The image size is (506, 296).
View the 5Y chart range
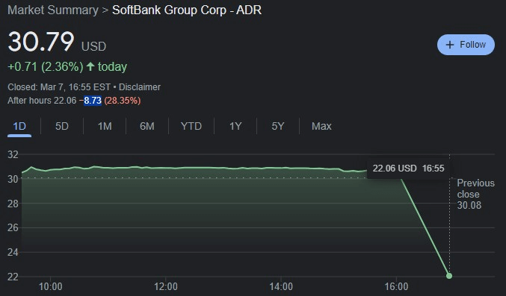click(277, 126)
